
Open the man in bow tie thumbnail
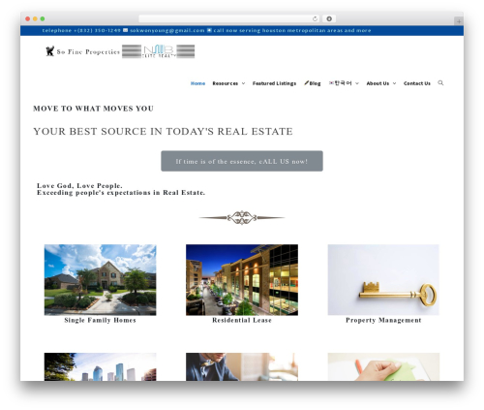click(242, 366)
